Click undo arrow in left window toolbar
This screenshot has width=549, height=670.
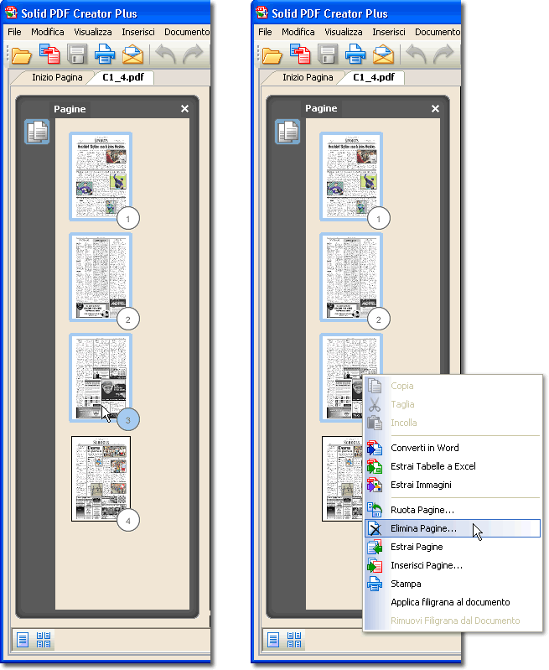pos(165,54)
